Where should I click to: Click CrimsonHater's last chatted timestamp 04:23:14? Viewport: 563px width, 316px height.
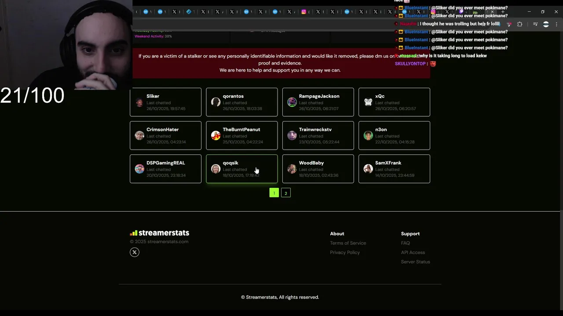coord(166,142)
